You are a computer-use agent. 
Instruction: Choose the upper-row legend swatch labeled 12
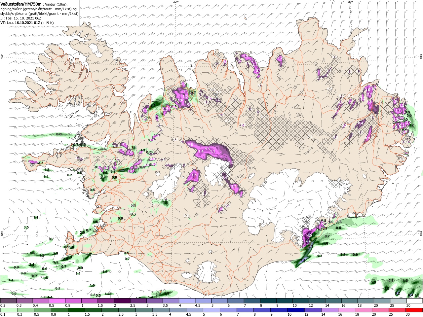pos(317,301)
